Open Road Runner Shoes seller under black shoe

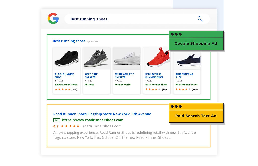point(66,85)
